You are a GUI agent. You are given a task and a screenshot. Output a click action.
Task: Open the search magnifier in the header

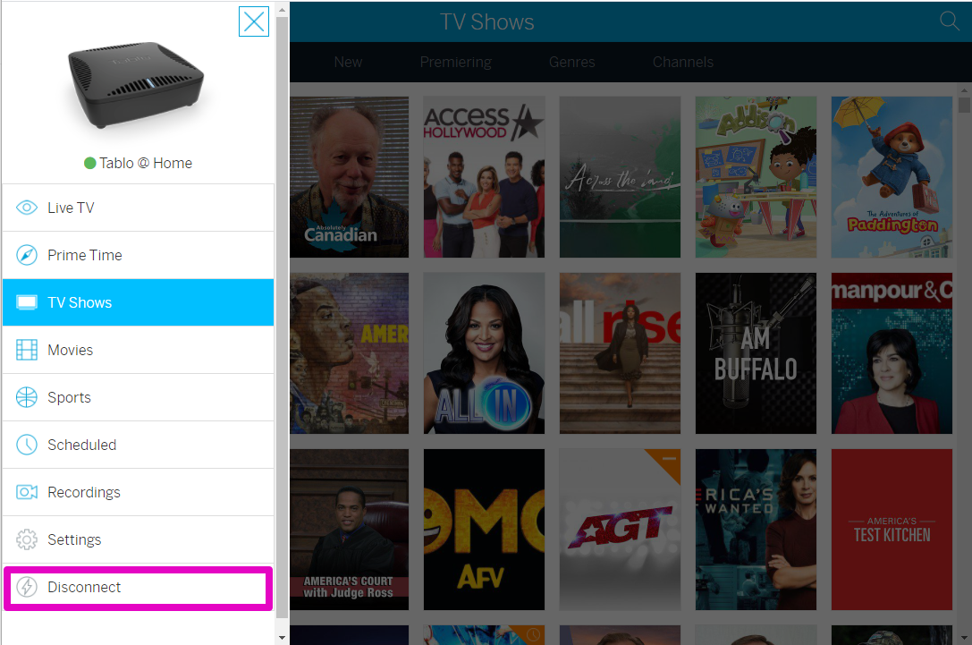tap(949, 21)
